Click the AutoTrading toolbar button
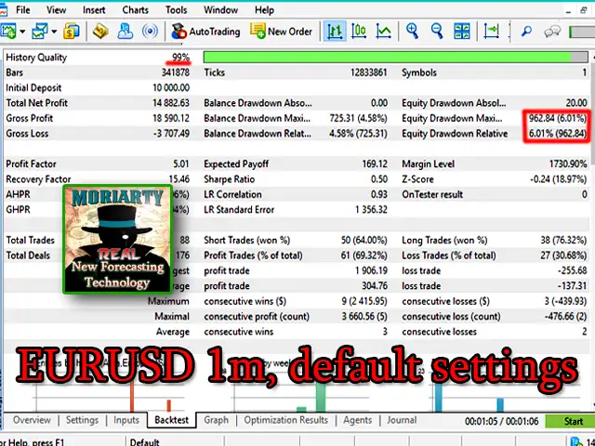This screenshot has width=595, height=446. tap(205, 32)
